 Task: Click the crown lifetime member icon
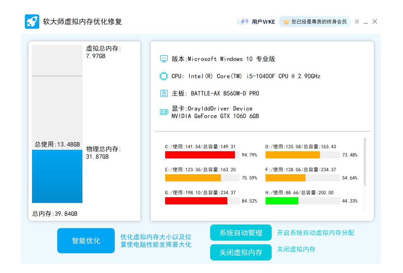(286, 22)
